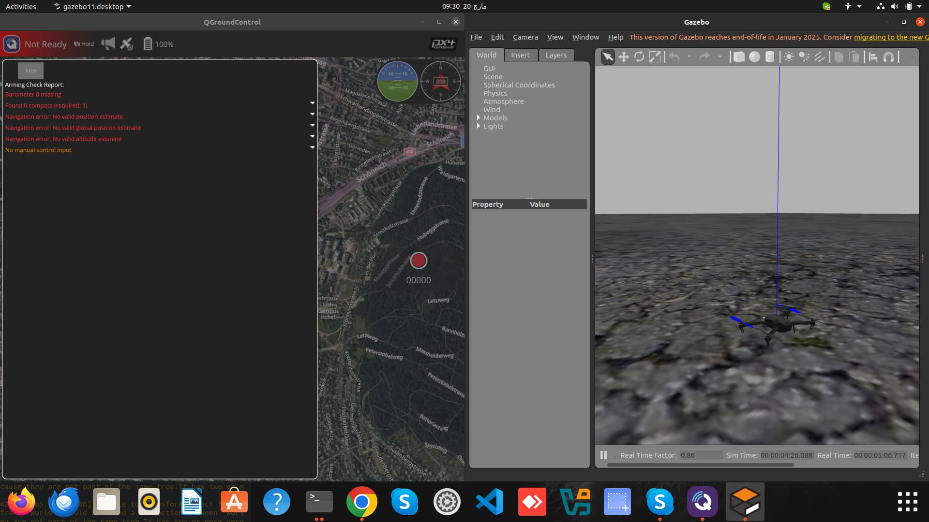Click the Hold flight mode indicator
The image size is (929, 522).
[84, 44]
